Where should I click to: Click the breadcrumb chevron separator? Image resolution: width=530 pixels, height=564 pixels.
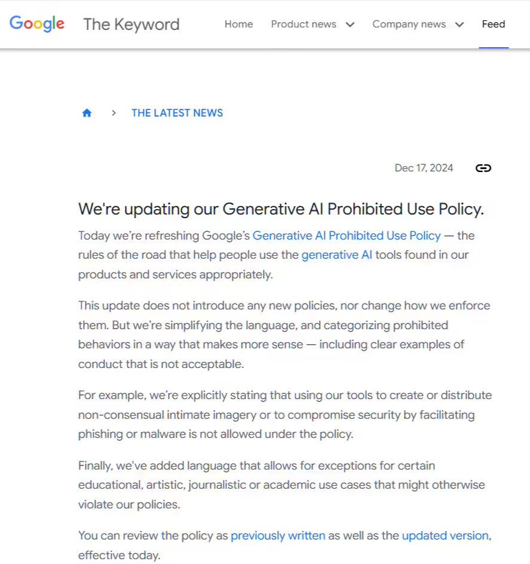[x=114, y=113]
